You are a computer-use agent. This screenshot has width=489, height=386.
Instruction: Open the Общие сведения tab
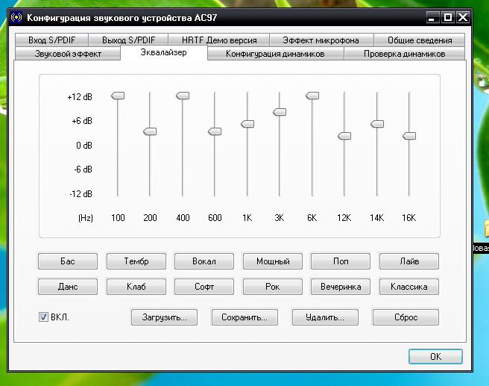point(420,40)
